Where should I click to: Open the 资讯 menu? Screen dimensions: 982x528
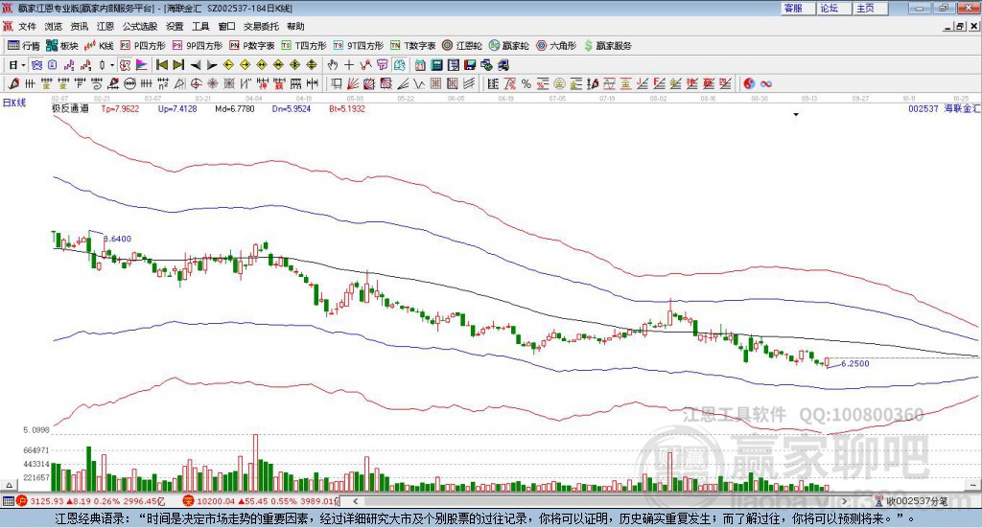tap(80, 26)
